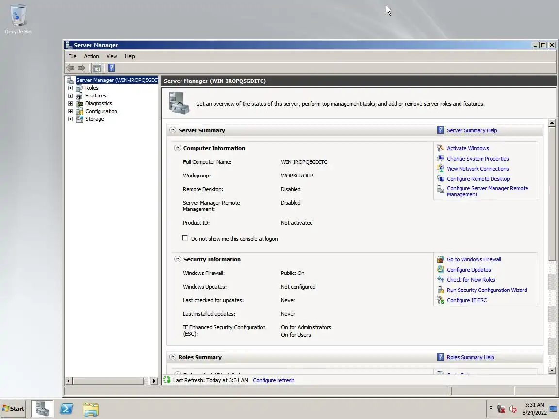Open the File menu

[72, 56]
